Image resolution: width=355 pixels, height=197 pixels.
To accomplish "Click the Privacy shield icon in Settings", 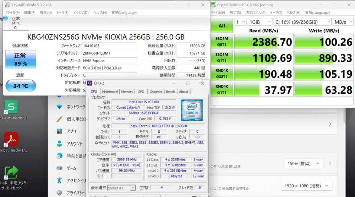I will coord(59,192).
